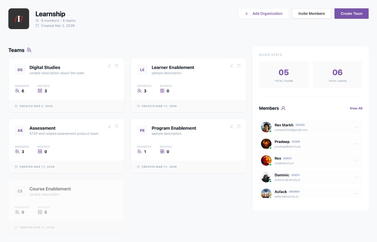Click the members icon beside Teams heading

[28, 50]
